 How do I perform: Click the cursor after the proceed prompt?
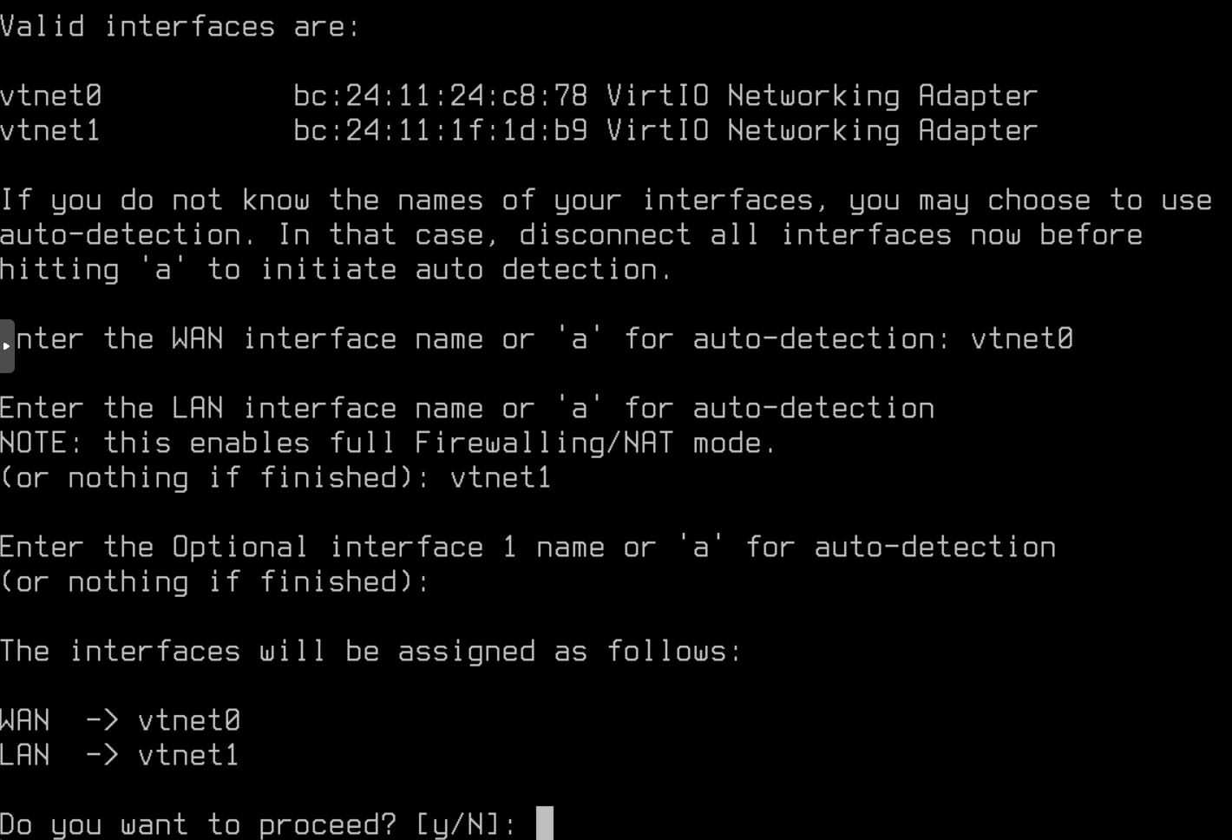click(x=544, y=823)
